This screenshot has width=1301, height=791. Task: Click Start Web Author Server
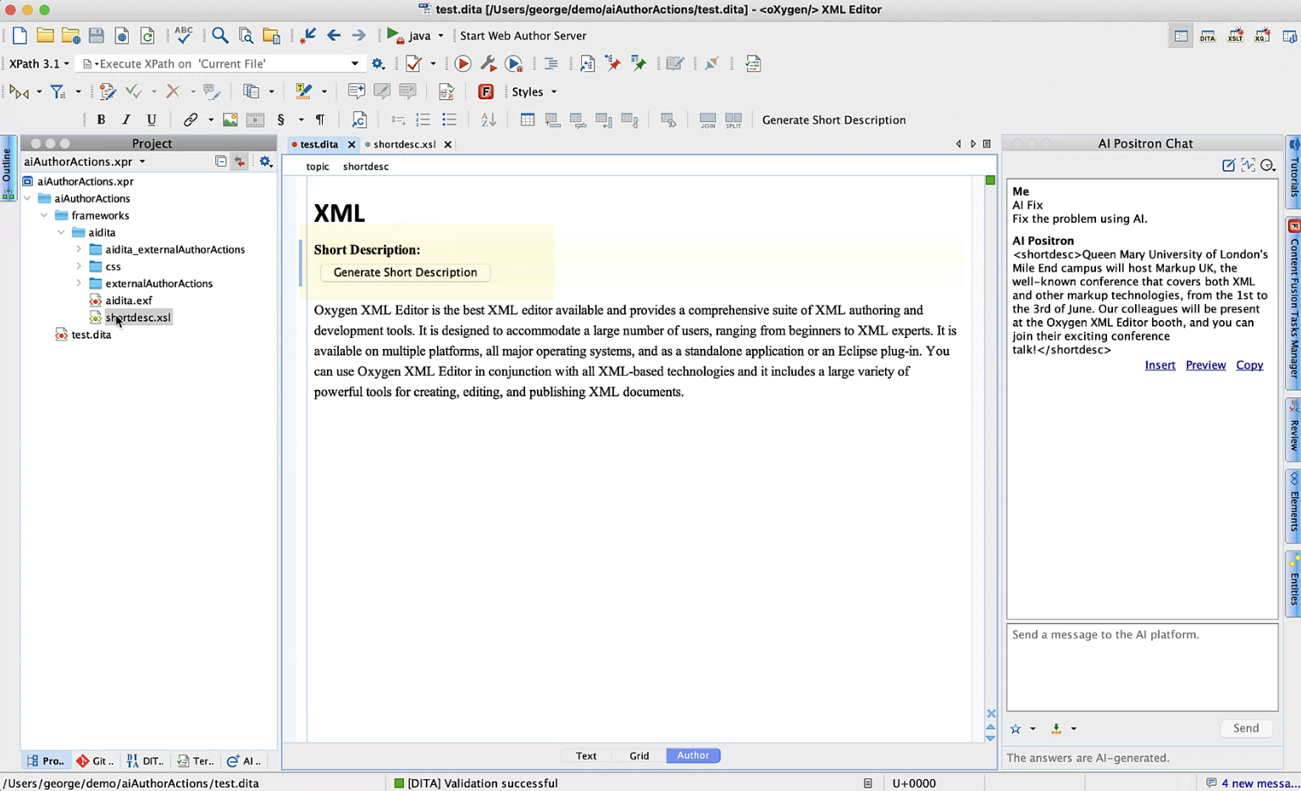tap(523, 36)
